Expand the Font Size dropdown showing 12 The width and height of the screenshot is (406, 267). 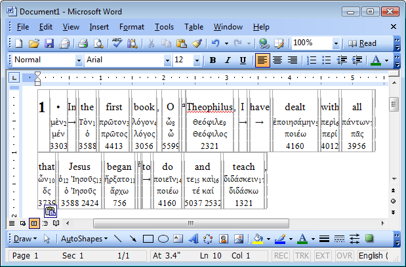click(x=197, y=60)
